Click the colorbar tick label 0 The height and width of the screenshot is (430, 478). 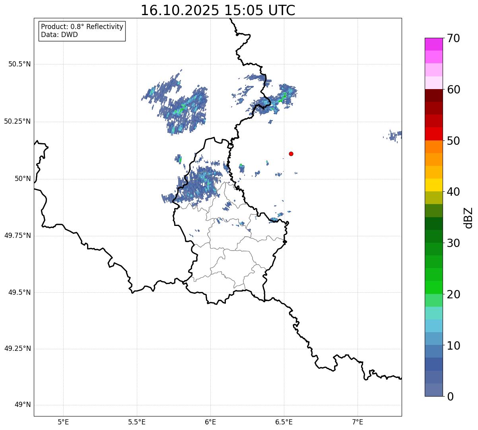click(450, 397)
